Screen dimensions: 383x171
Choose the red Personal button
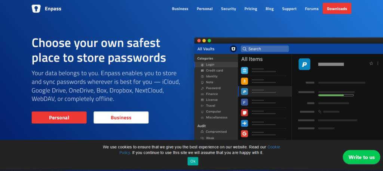59,117
